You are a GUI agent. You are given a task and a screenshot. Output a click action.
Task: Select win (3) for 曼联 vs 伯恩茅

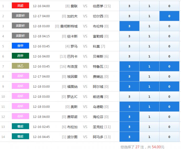(x=129, y=6)
